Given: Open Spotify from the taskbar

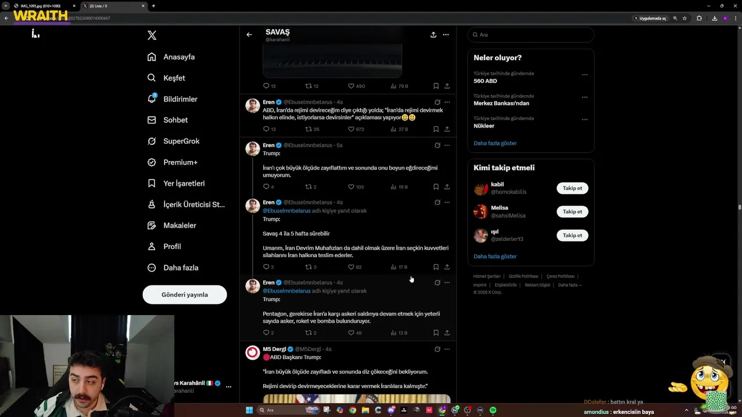Looking at the screenshot, I should coord(493,410).
